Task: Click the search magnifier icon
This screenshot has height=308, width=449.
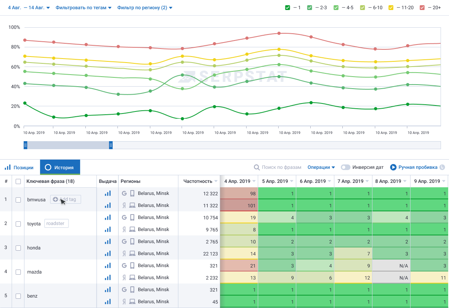Action: click(257, 167)
